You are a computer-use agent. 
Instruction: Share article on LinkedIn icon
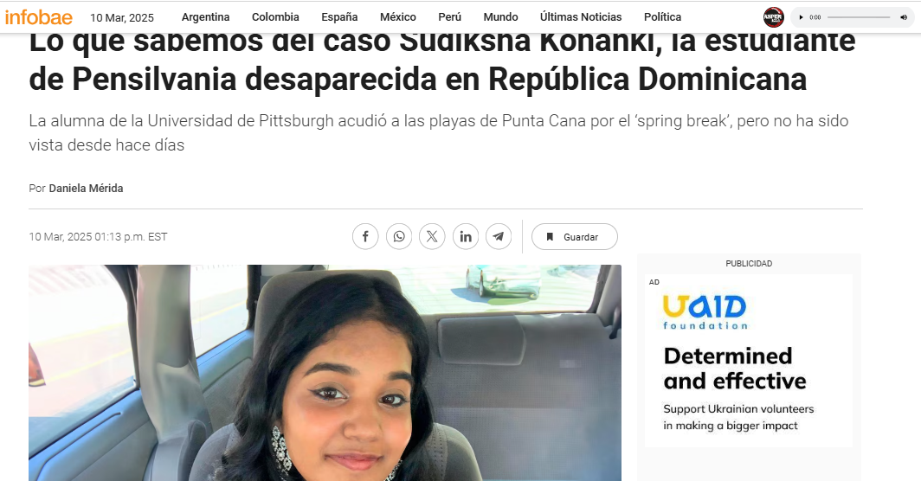click(466, 237)
